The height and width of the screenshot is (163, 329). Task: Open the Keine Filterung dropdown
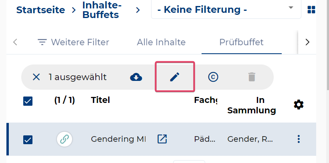(x=226, y=10)
